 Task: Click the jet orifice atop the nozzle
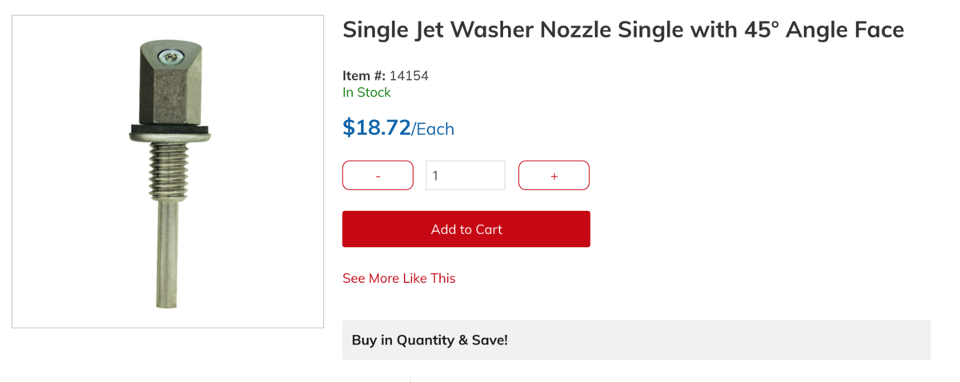click(171, 56)
